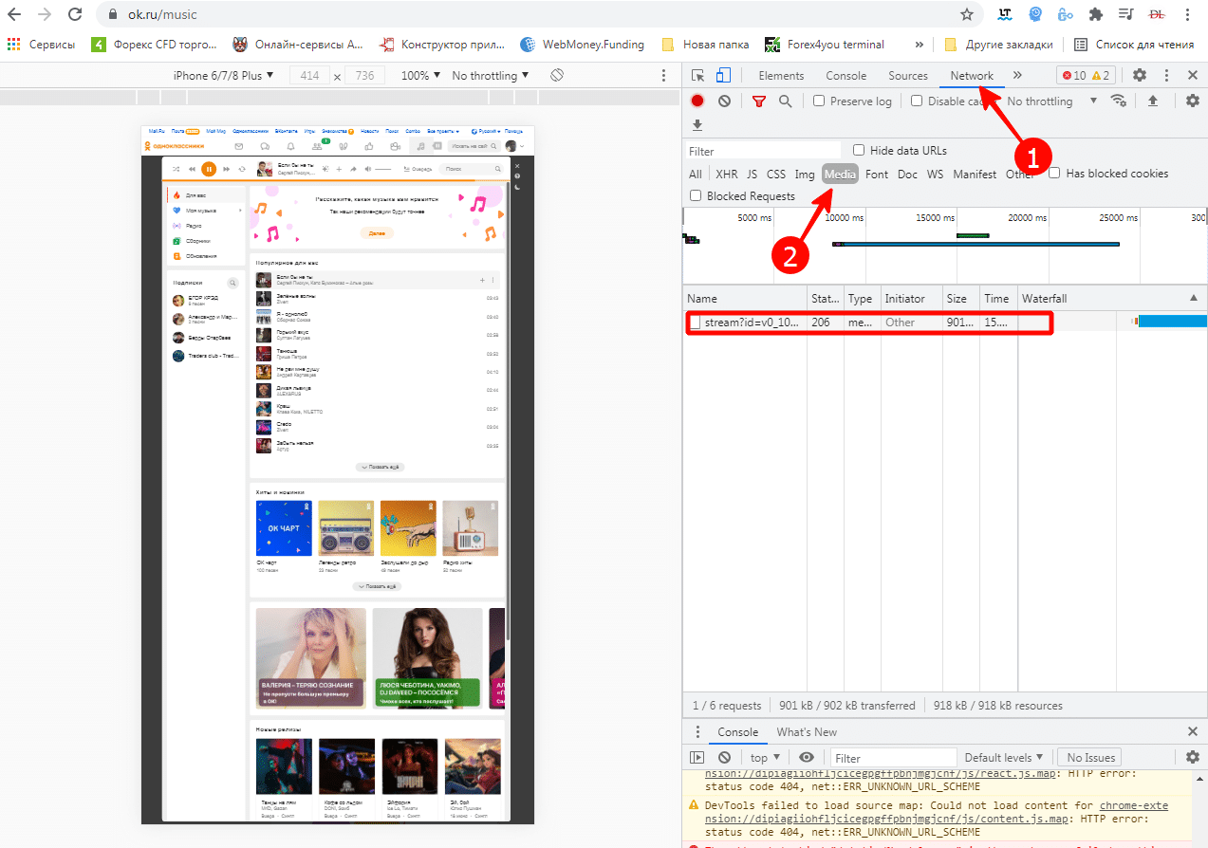Screen dimensions: 1208x848
Task: Select the XHR filter type
Action: coord(726,175)
